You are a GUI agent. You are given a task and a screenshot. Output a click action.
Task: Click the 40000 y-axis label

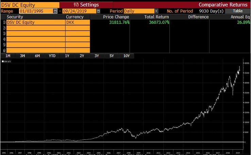coord(247,63)
